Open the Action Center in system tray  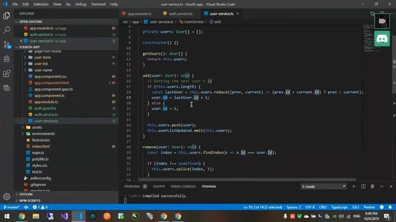coord(386,216)
